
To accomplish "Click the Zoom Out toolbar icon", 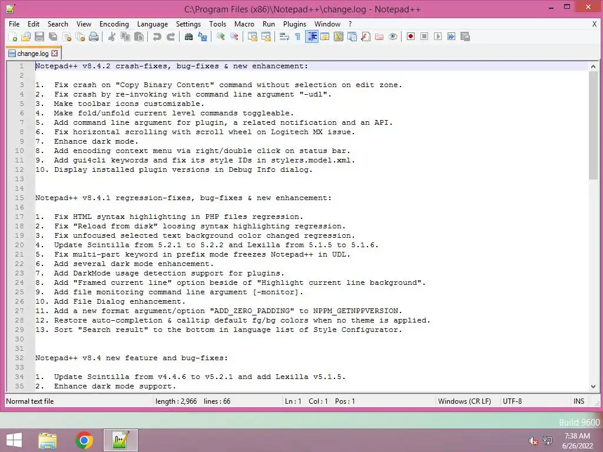I will 234,37.
